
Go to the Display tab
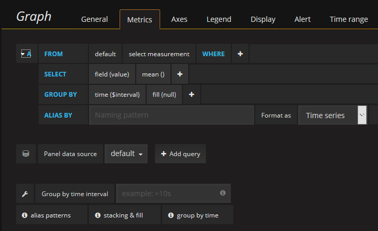pyautogui.click(x=263, y=19)
